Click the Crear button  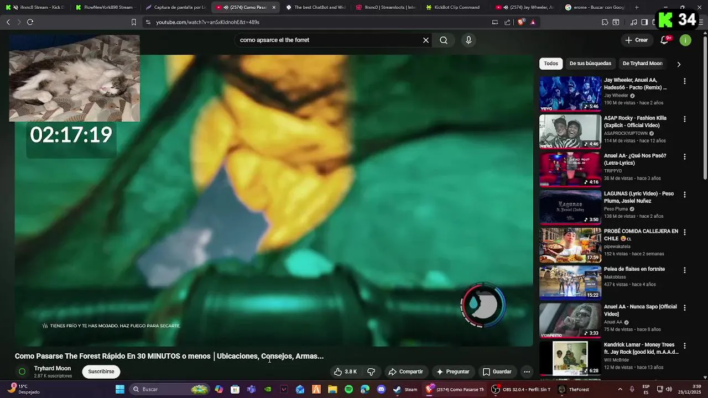637,40
